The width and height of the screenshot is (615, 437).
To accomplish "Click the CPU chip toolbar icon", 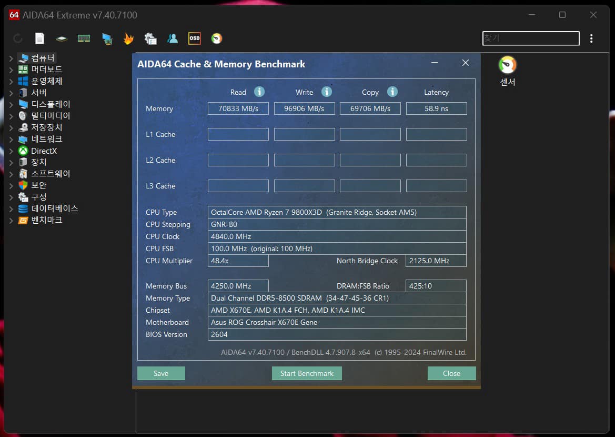I will click(x=62, y=38).
